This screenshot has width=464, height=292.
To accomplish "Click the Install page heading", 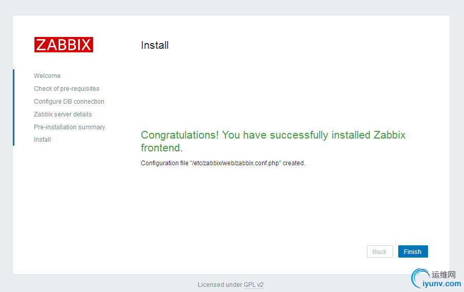I will pyautogui.click(x=155, y=45).
